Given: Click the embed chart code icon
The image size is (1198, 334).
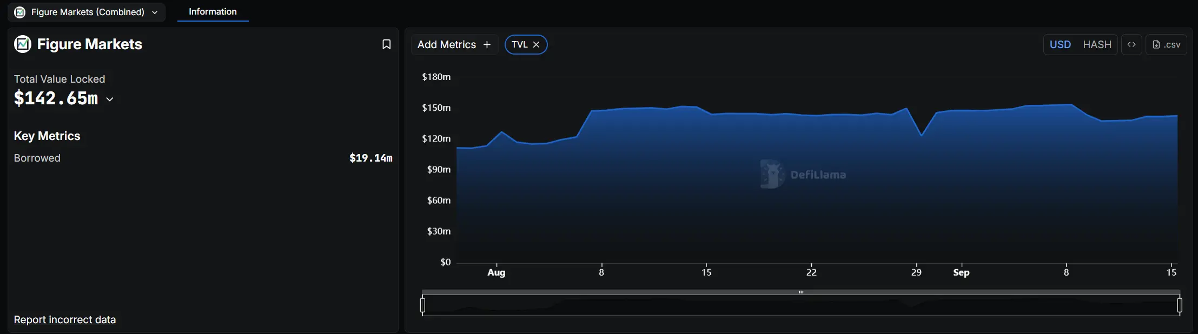Looking at the screenshot, I should (x=1131, y=44).
